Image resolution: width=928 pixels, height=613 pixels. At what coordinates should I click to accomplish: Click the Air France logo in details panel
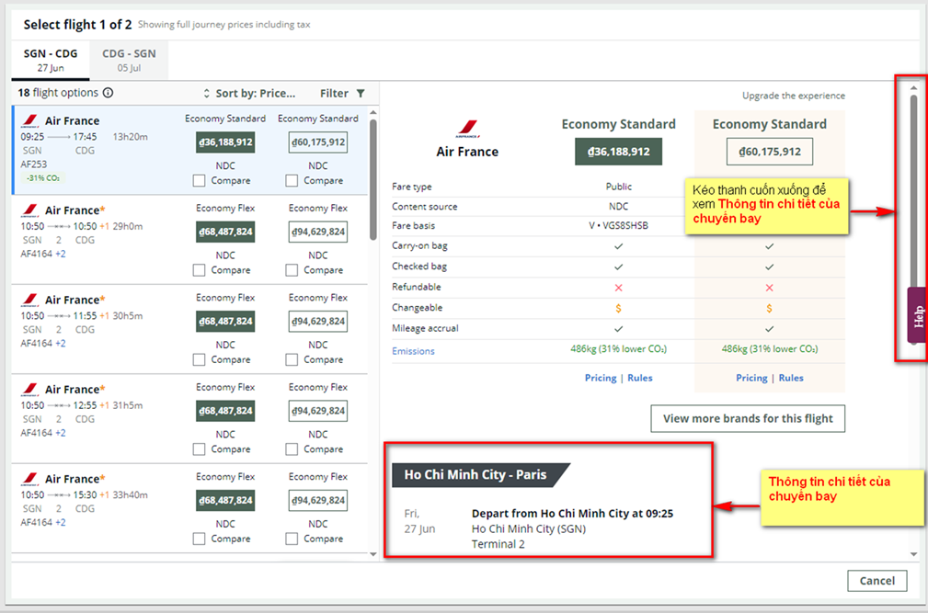pyautogui.click(x=467, y=129)
